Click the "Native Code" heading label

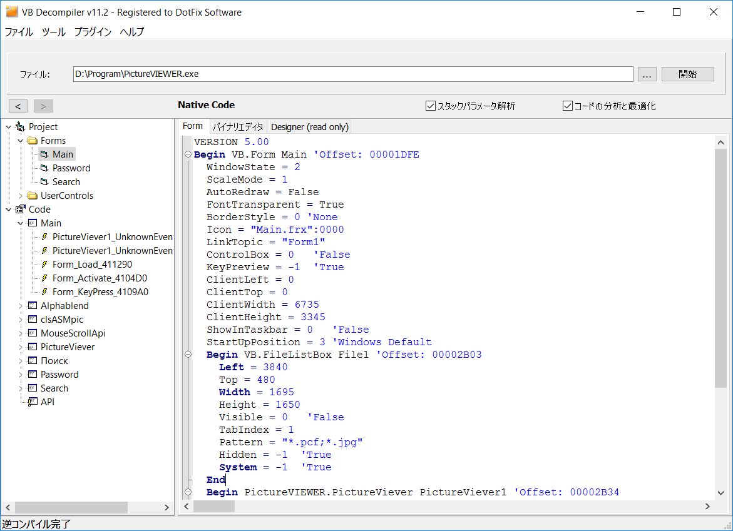click(206, 105)
